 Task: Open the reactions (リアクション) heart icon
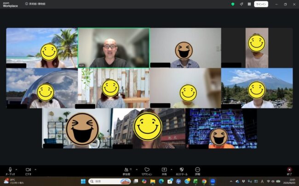pos(147,171)
